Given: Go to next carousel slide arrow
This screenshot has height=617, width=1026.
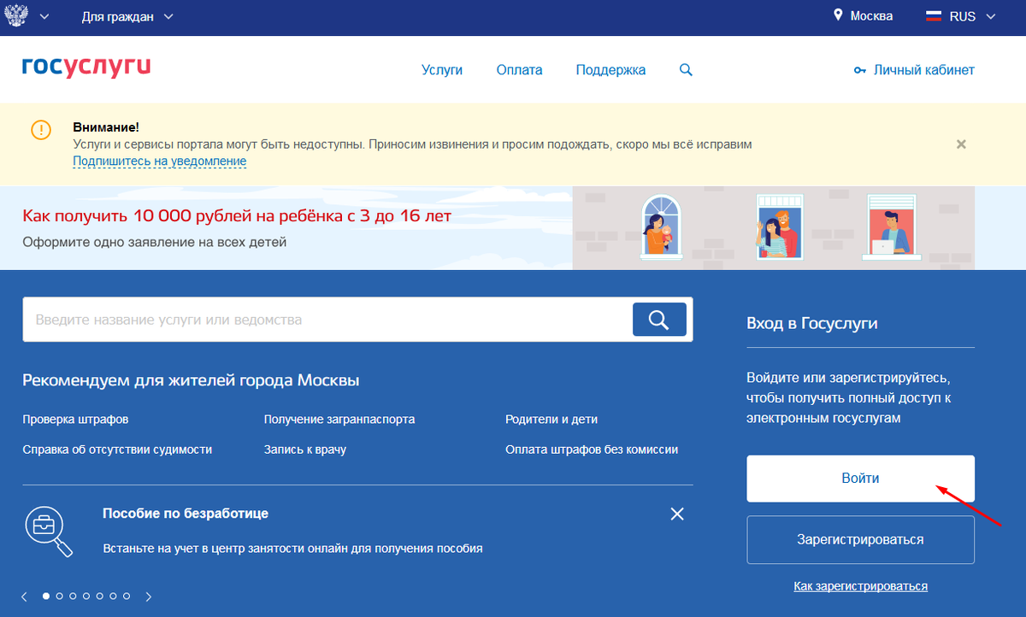Looking at the screenshot, I should [149, 596].
